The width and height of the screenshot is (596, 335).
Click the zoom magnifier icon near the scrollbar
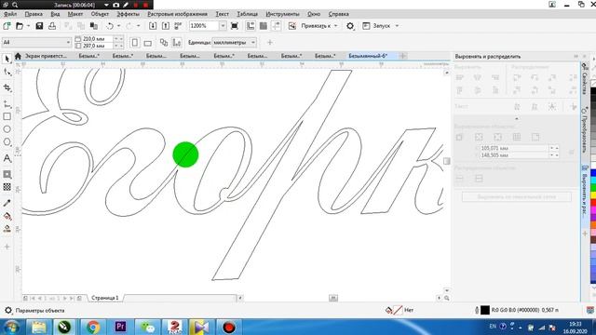coord(447,298)
